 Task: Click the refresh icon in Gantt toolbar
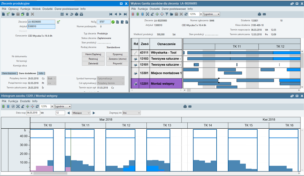[x=186, y=14]
